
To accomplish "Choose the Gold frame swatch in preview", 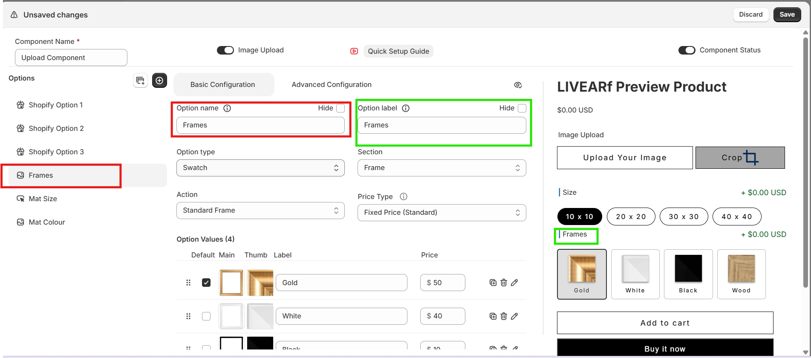I will pos(582,274).
